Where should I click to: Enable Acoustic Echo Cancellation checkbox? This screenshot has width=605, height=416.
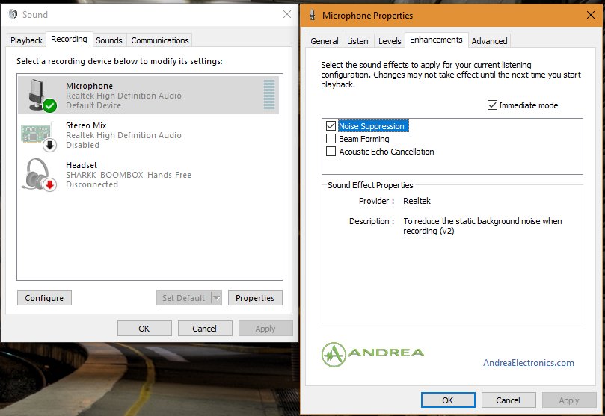click(x=331, y=152)
